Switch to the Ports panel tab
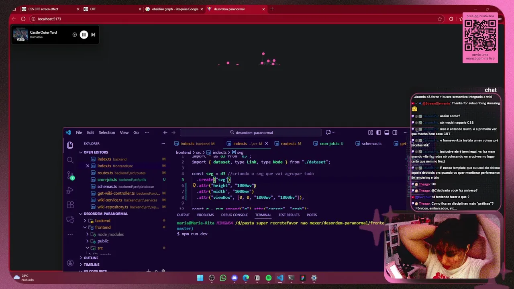 (x=312, y=215)
